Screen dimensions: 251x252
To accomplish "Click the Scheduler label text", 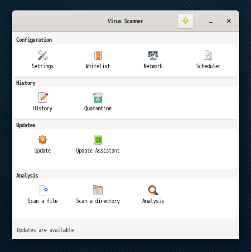I will pyautogui.click(x=208, y=66).
